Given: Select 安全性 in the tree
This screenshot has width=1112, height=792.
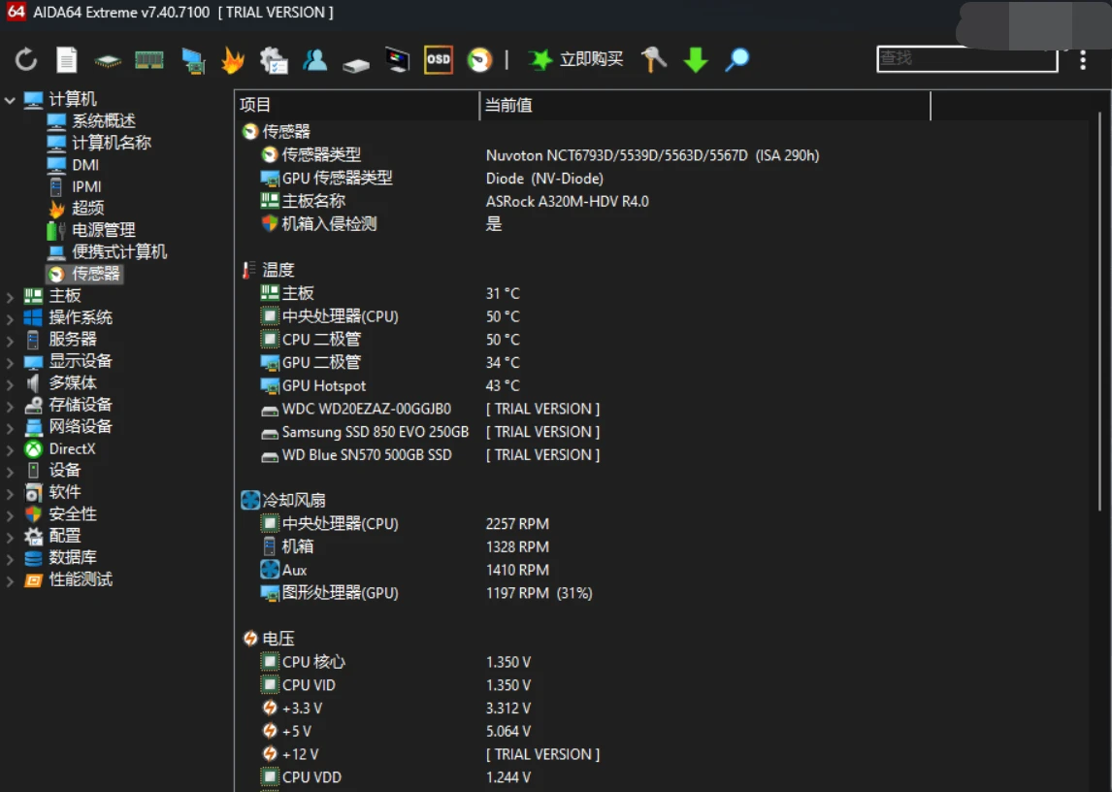Looking at the screenshot, I should [x=73, y=513].
